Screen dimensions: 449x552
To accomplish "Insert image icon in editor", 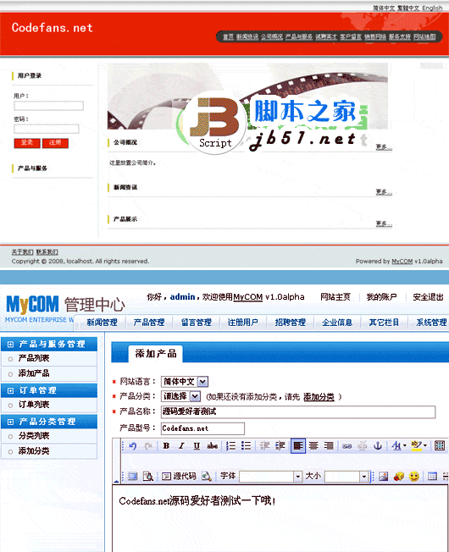I will [383, 477].
